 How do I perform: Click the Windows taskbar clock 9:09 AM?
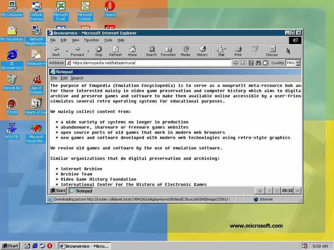point(320,246)
